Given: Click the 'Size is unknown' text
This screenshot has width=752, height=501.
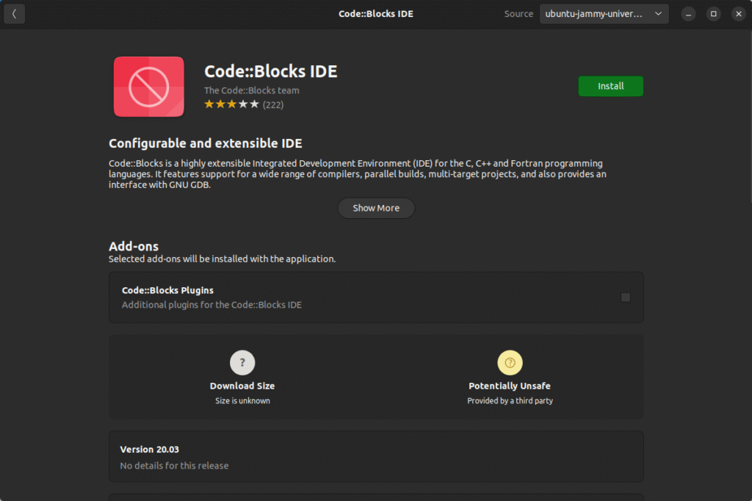Looking at the screenshot, I should [242, 401].
